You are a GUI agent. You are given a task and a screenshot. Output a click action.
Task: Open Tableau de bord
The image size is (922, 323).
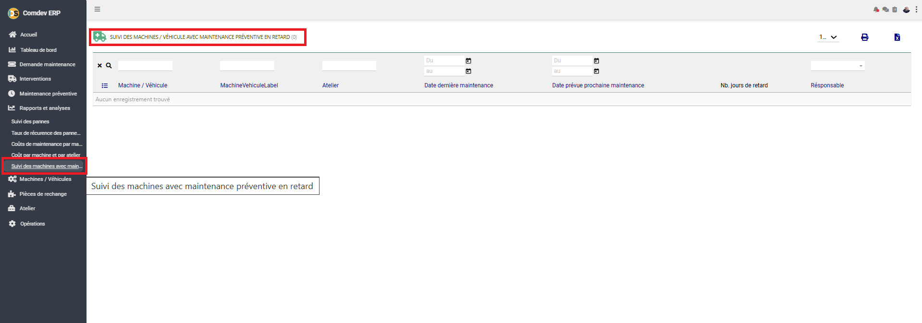[x=38, y=50]
